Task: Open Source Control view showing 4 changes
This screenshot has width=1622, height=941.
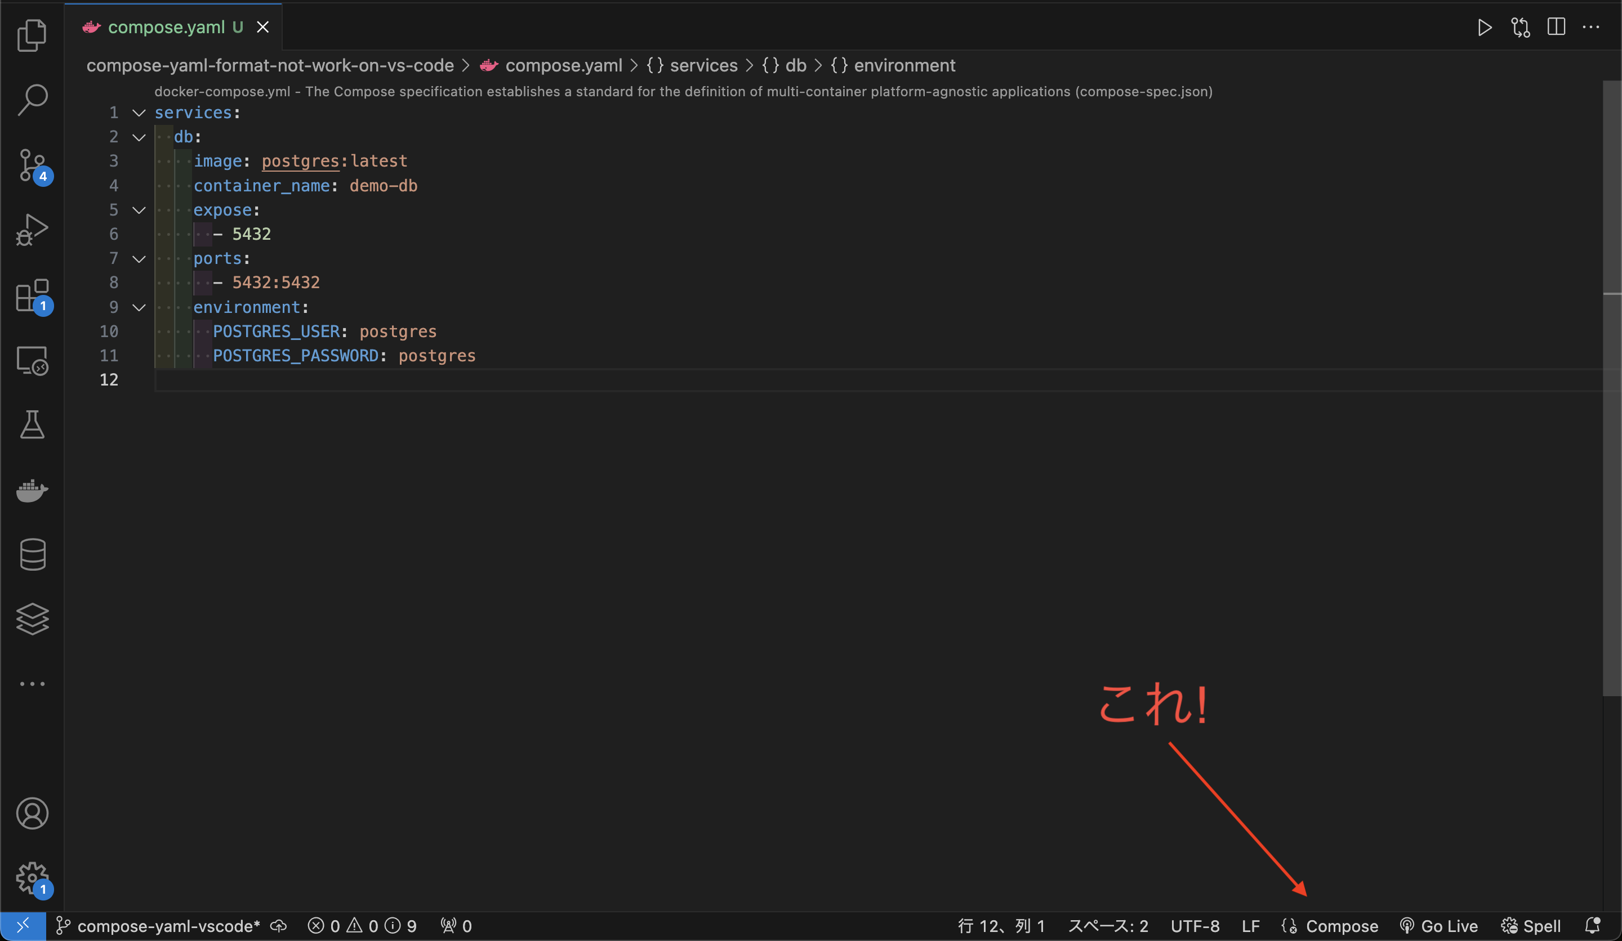Action: point(32,165)
